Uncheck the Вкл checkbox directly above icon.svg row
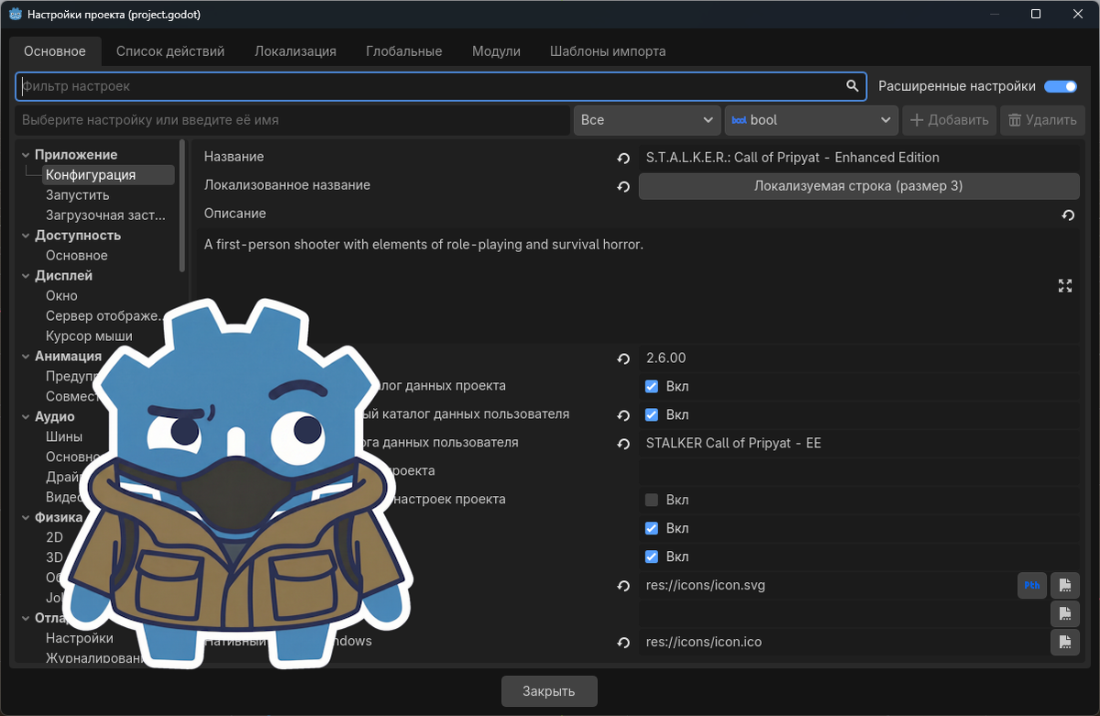This screenshot has width=1100, height=716. tap(652, 556)
